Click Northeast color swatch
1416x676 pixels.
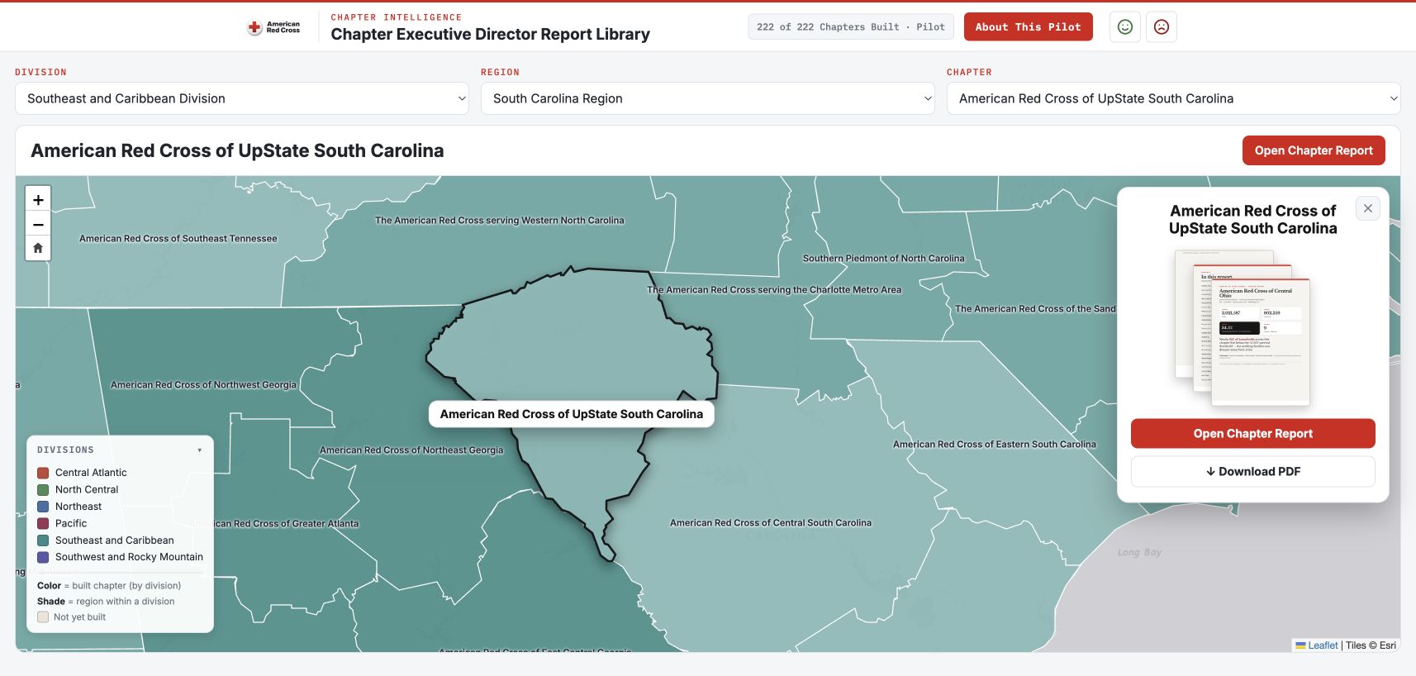[x=43, y=507]
